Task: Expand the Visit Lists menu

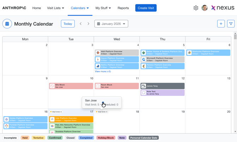Action: coord(56,8)
